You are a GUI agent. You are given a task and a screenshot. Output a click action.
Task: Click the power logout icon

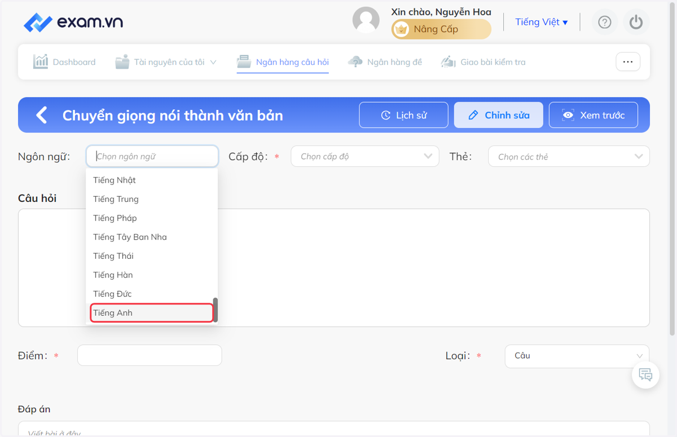tap(636, 22)
